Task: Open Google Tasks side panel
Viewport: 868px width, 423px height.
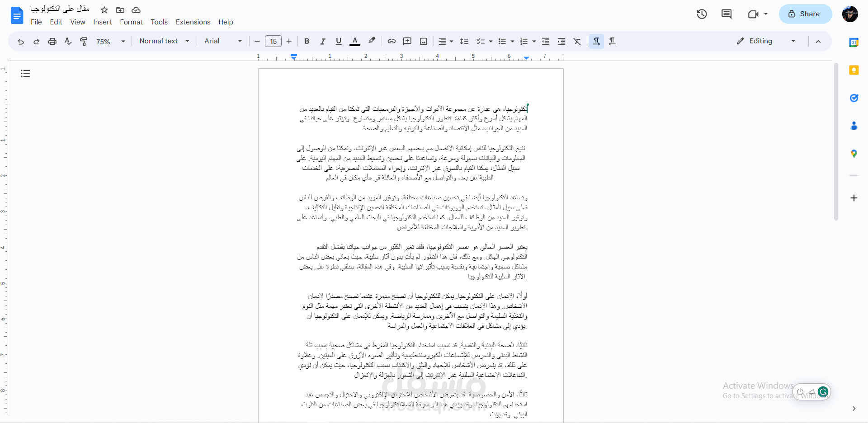Action: [x=854, y=98]
